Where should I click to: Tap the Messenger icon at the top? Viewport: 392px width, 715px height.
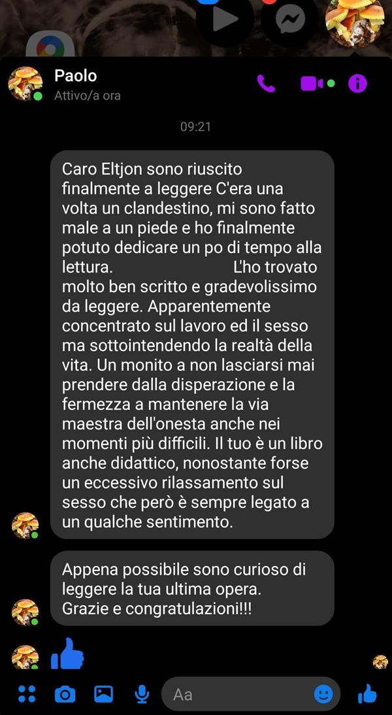click(x=290, y=19)
